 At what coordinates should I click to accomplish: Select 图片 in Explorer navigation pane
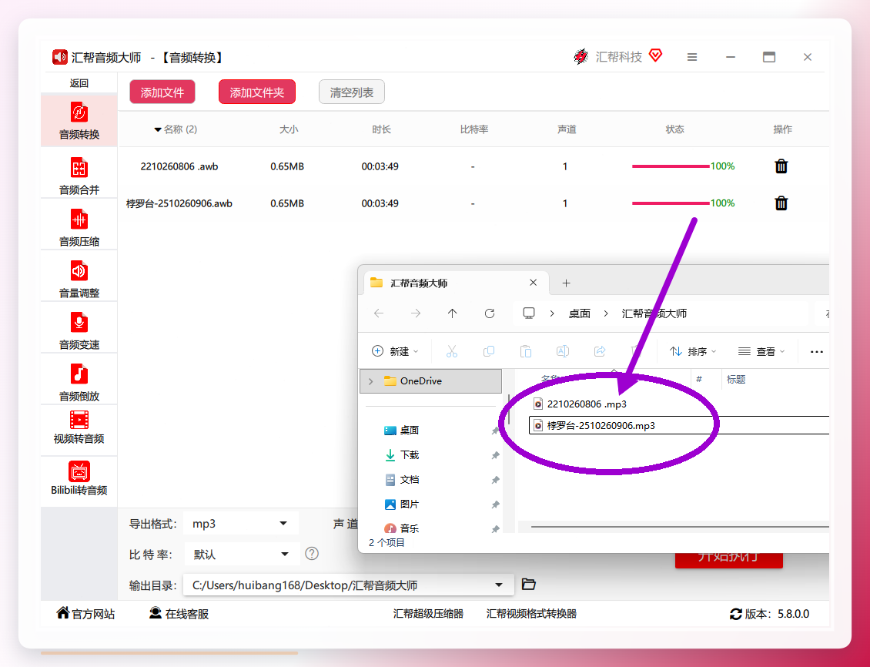tap(410, 504)
